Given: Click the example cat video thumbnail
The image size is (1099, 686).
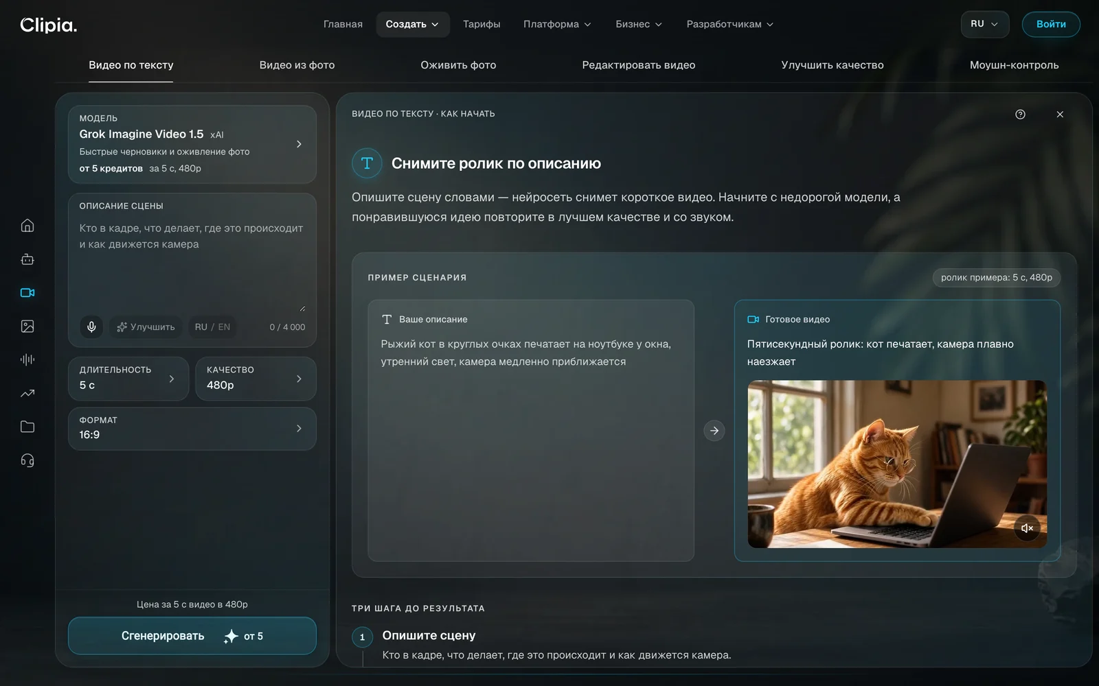Looking at the screenshot, I should (x=897, y=464).
